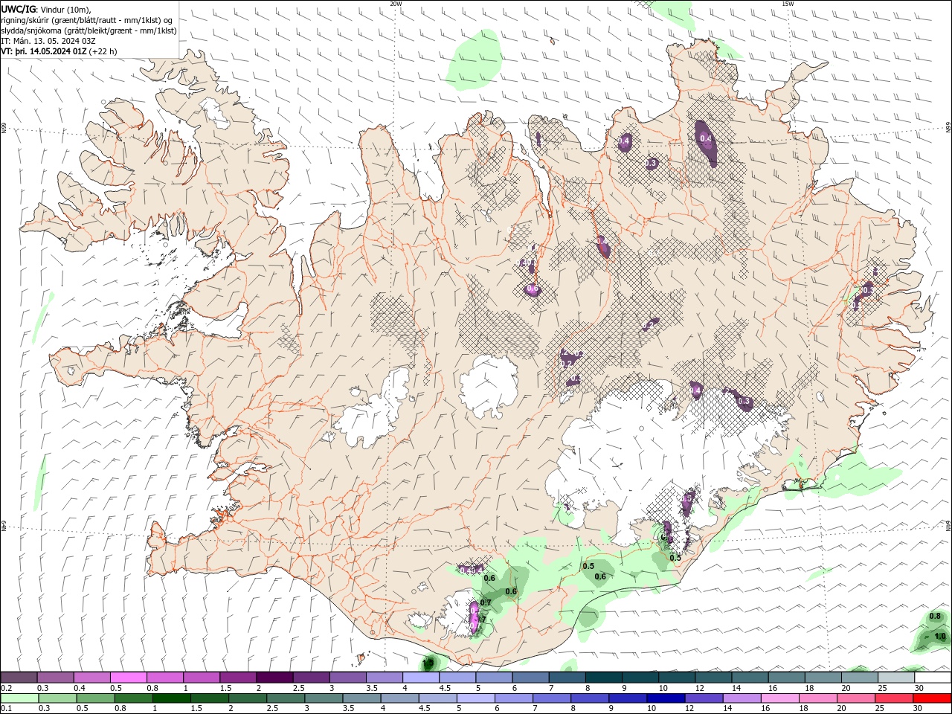Screen dimensions: 952x714
Task: Click the '30' tick label under the snow legend row
Action: click(919, 688)
